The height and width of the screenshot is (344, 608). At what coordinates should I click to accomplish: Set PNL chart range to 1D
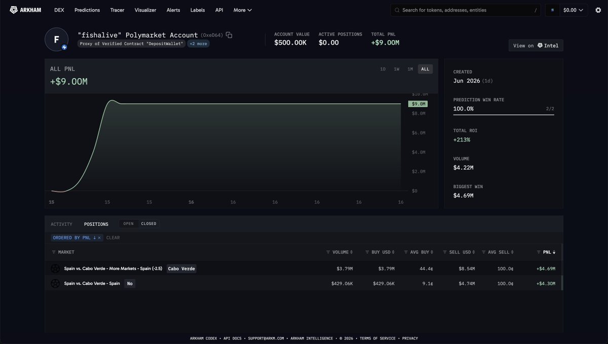tap(383, 69)
